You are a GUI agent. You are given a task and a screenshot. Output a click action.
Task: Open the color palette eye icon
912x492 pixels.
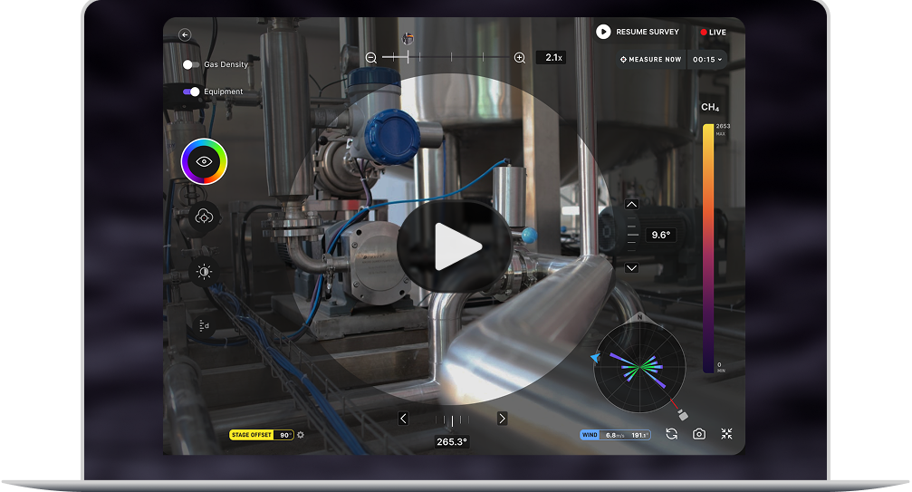205,162
